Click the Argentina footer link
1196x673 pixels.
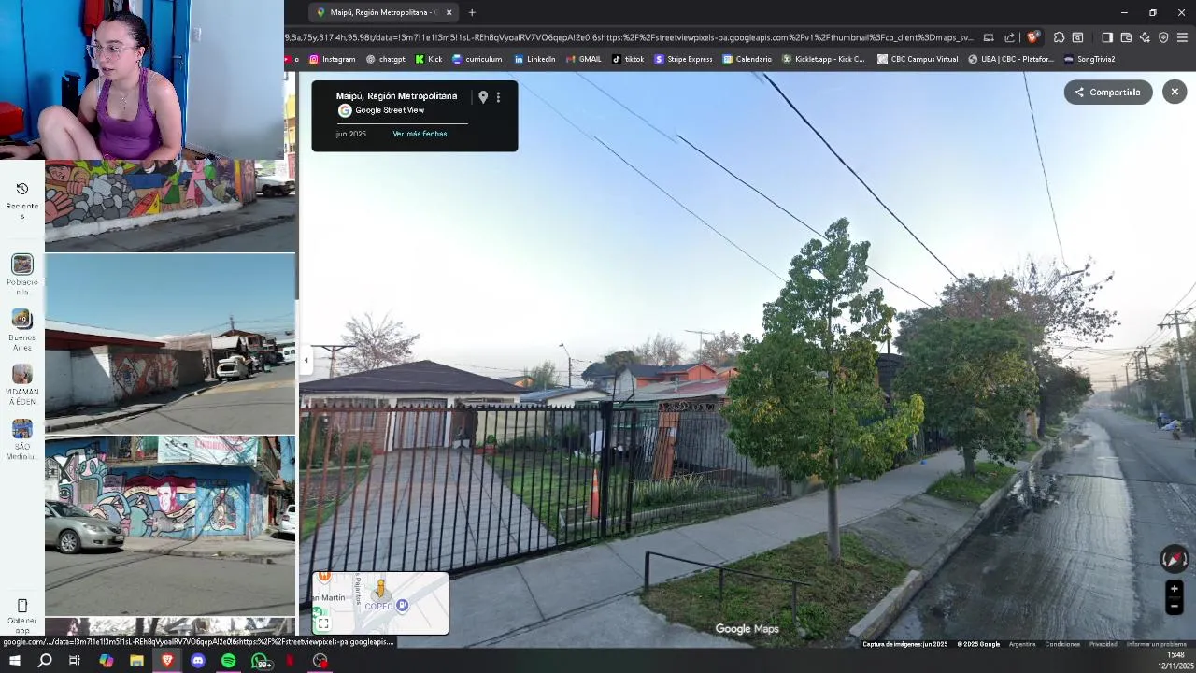click(1022, 644)
